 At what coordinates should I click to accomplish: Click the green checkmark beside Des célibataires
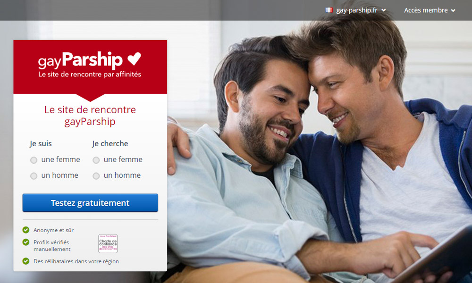point(26,261)
